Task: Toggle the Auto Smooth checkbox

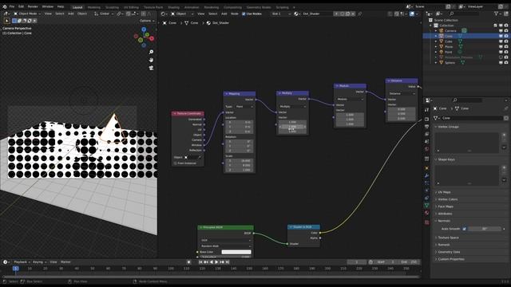Action: coord(465,229)
